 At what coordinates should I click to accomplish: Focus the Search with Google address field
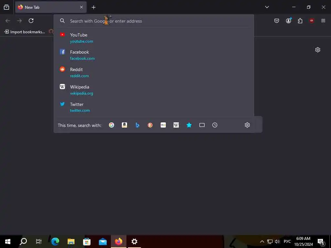(154, 21)
